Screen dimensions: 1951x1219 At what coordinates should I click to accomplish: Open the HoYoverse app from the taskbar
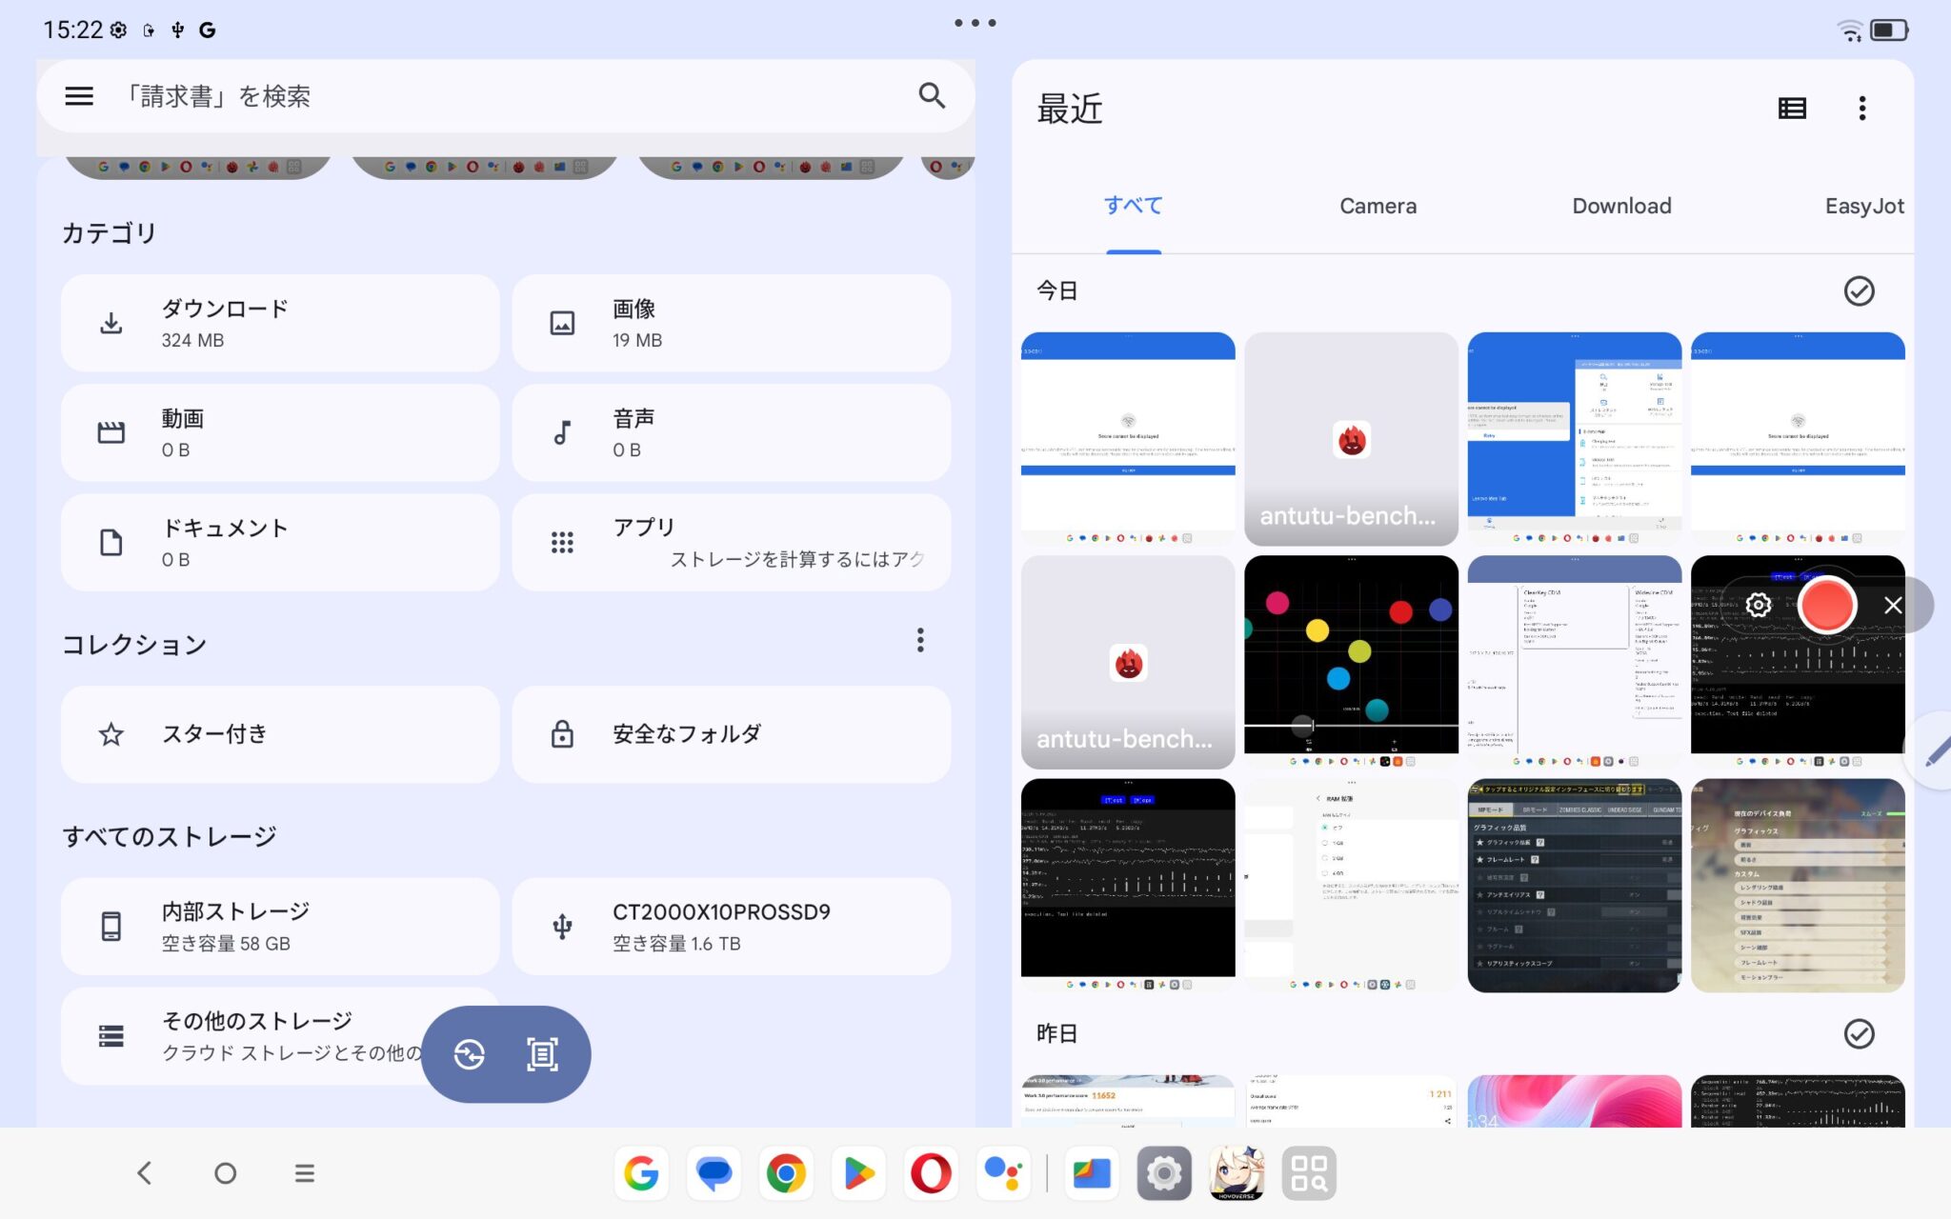1237,1173
